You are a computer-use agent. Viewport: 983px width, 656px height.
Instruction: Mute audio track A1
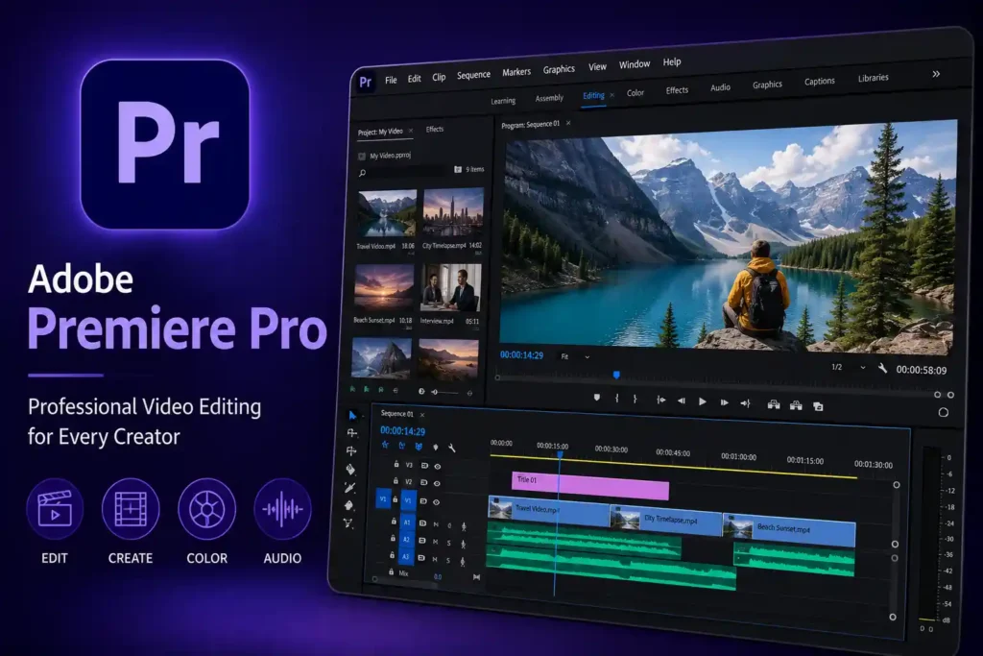click(x=436, y=524)
